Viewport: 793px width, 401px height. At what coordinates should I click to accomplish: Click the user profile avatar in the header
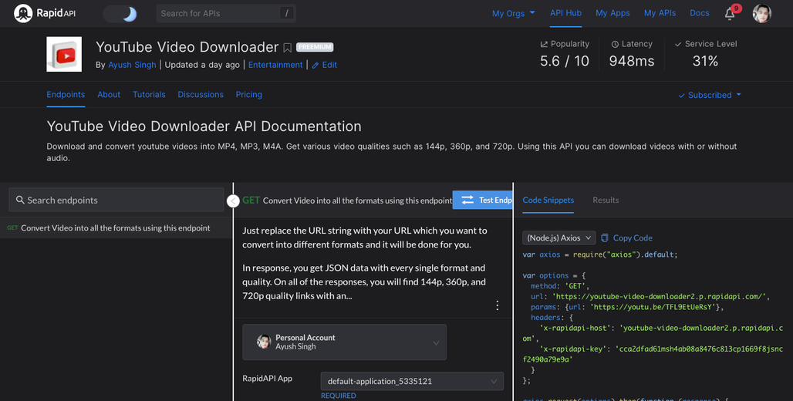[761, 14]
